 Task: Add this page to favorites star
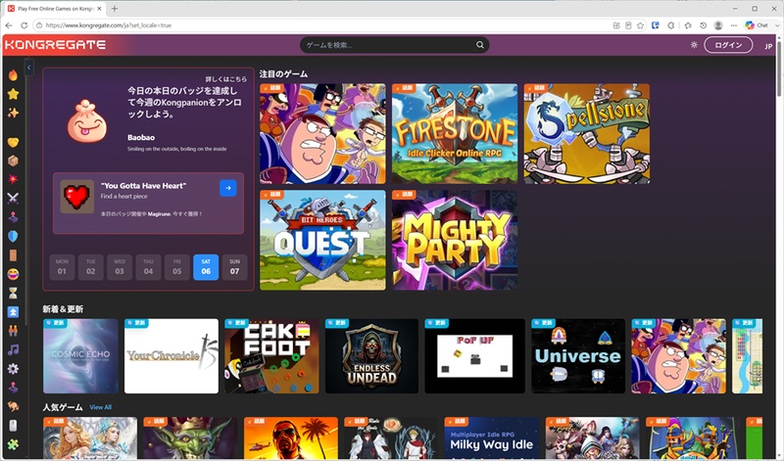coord(641,25)
